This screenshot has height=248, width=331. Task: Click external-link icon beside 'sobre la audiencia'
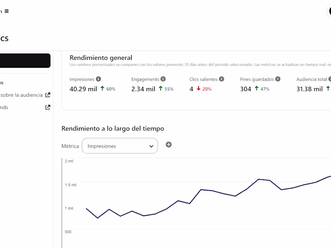(48, 95)
